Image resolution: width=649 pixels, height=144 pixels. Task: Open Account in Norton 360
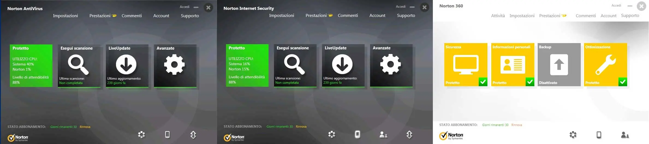pyautogui.click(x=609, y=16)
